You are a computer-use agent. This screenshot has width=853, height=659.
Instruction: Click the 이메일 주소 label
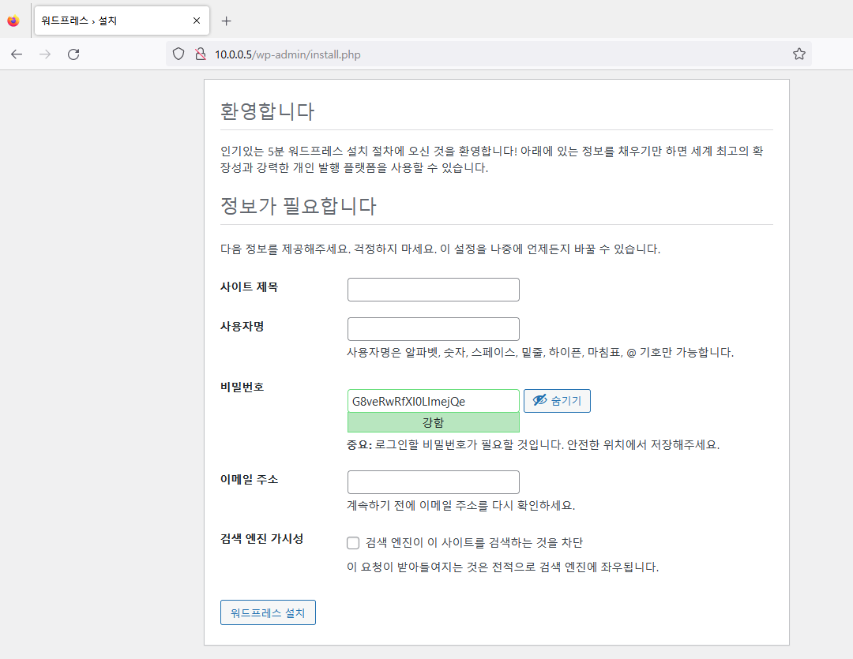point(249,480)
